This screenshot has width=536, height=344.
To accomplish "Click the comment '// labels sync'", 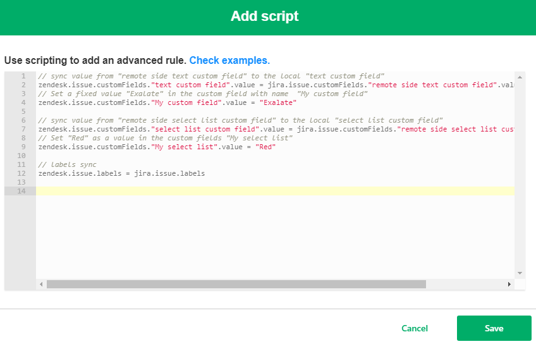I will (68, 164).
